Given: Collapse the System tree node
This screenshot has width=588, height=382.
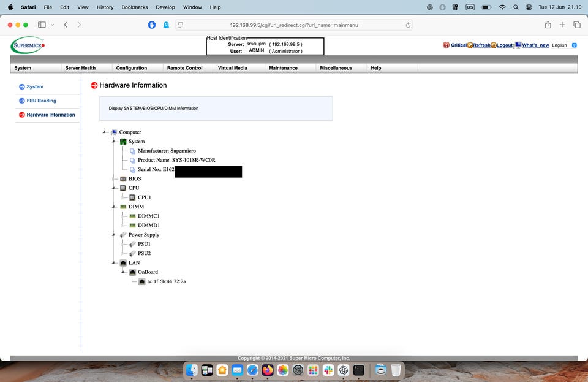Looking at the screenshot, I should [114, 141].
